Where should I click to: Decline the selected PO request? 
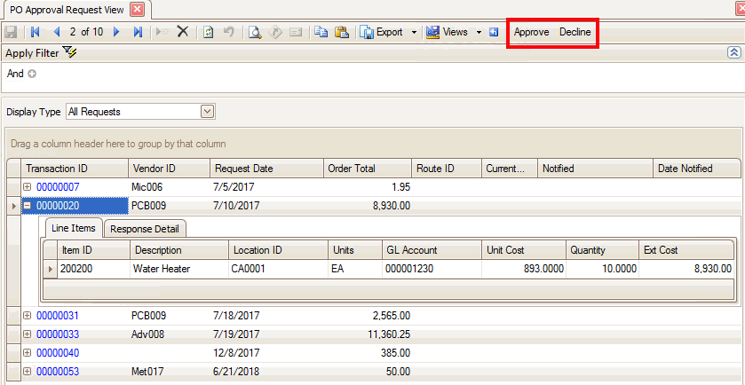pyautogui.click(x=575, y=32)
